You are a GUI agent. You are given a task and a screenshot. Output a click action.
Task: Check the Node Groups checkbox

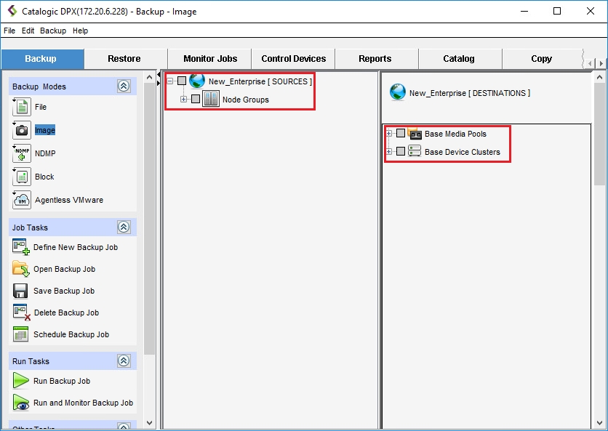195,100
